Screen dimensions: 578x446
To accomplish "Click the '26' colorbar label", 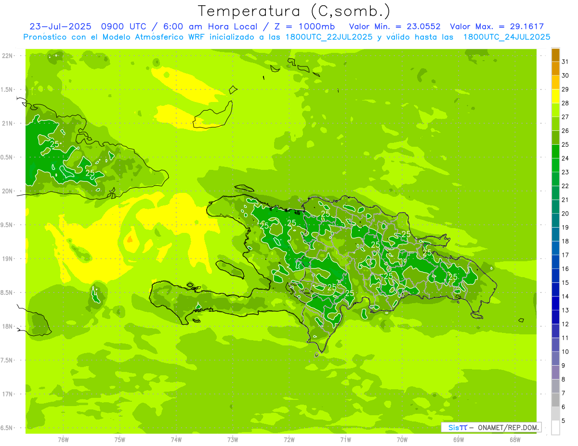I will coord(565,131).
